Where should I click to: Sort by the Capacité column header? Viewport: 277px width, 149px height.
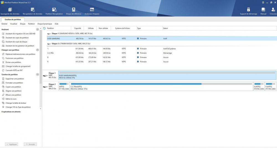78,28
